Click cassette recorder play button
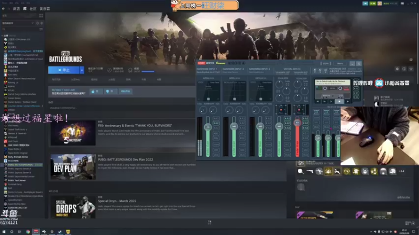The width and height of the screenshot is (419, 235). 332,101
